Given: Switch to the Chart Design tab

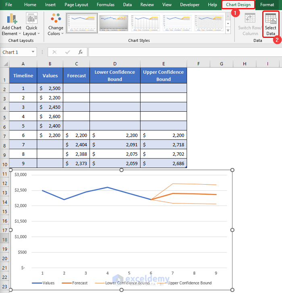Looking at the screenshot, I should coord(238,5).
